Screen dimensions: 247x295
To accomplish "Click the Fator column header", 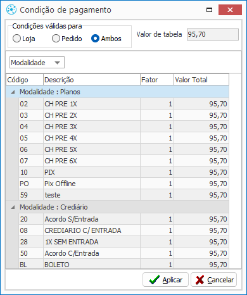I will [x=157, y=80].
